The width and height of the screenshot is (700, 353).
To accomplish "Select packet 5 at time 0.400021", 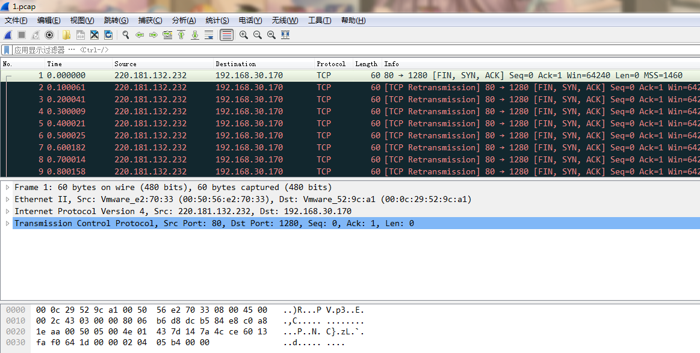I will pos(350,124).
